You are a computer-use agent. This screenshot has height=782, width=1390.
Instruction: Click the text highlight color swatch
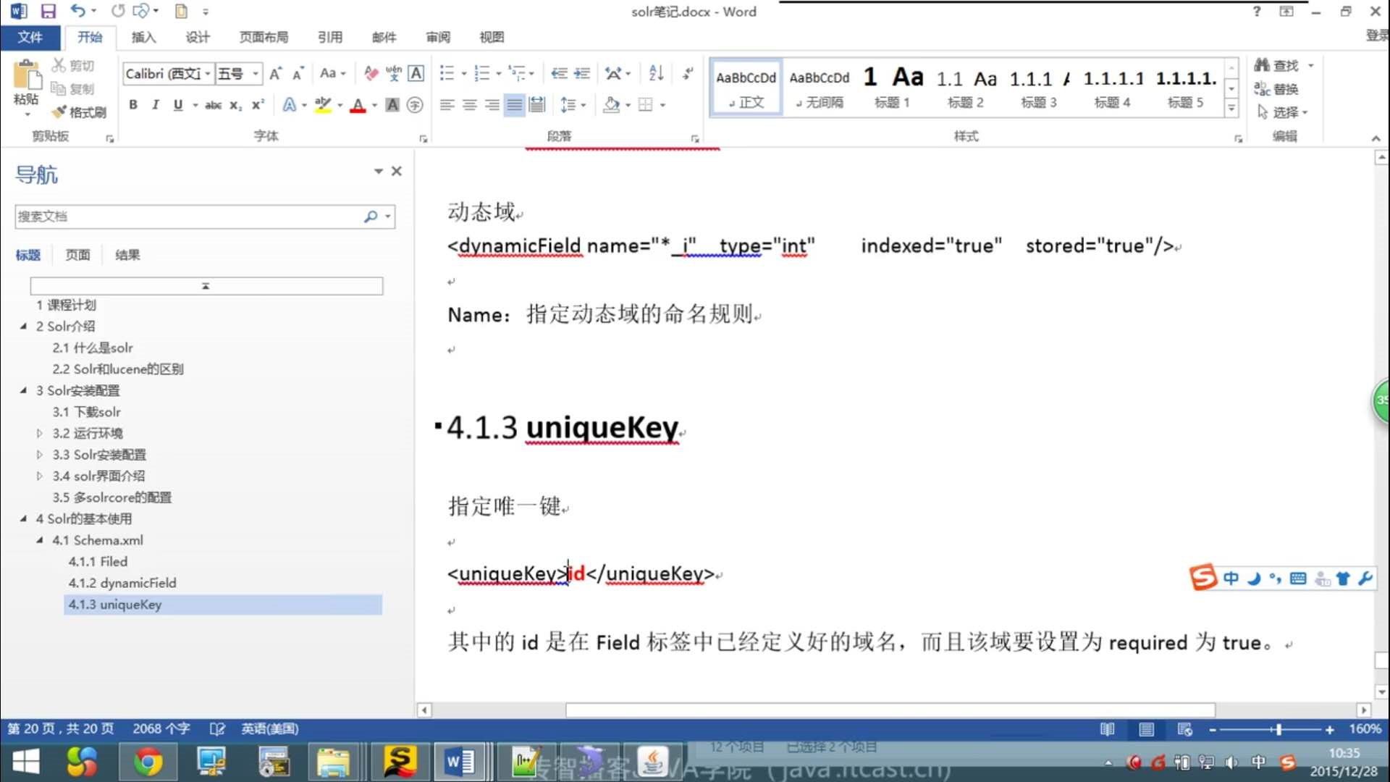(x=323, y=105)
